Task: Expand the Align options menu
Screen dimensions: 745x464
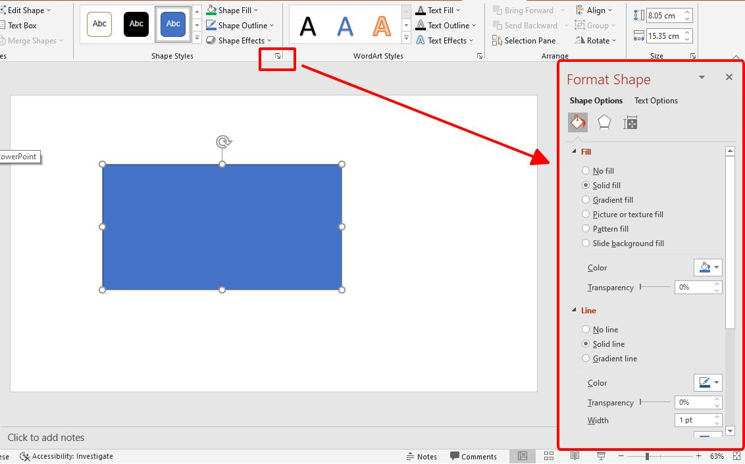Action: (596, 10)
